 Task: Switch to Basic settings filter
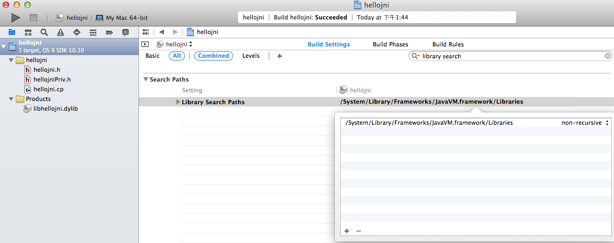click(x=153, y=56)
